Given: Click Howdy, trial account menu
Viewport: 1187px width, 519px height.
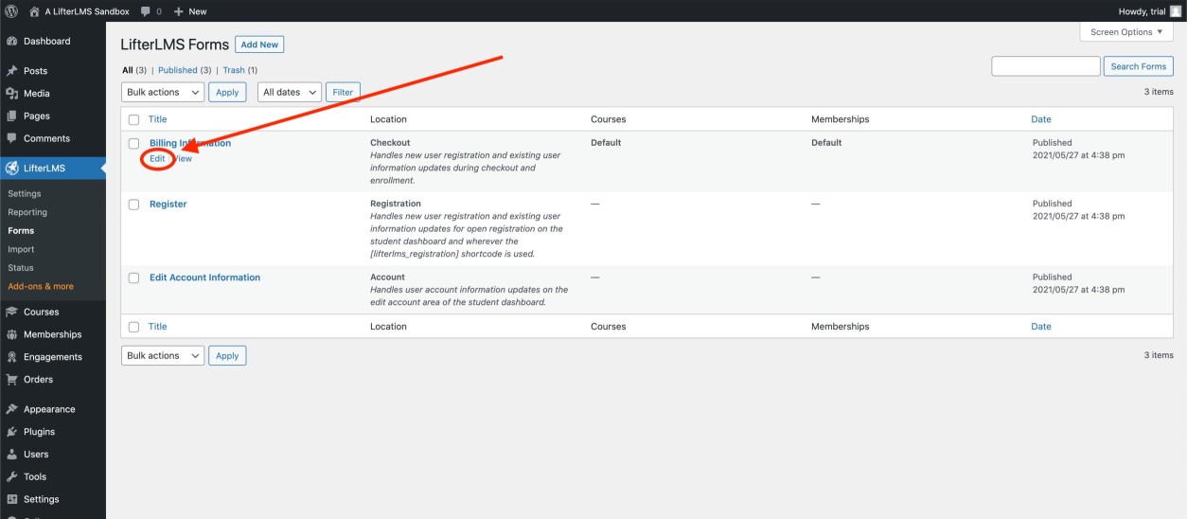Looking at the screenshot, I should pos(1150,11).
